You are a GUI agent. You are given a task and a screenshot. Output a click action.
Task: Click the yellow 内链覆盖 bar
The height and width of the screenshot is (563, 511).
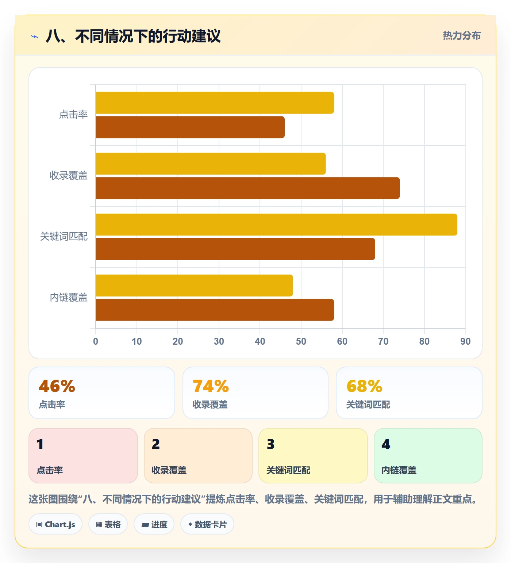[x=194, y=286]
